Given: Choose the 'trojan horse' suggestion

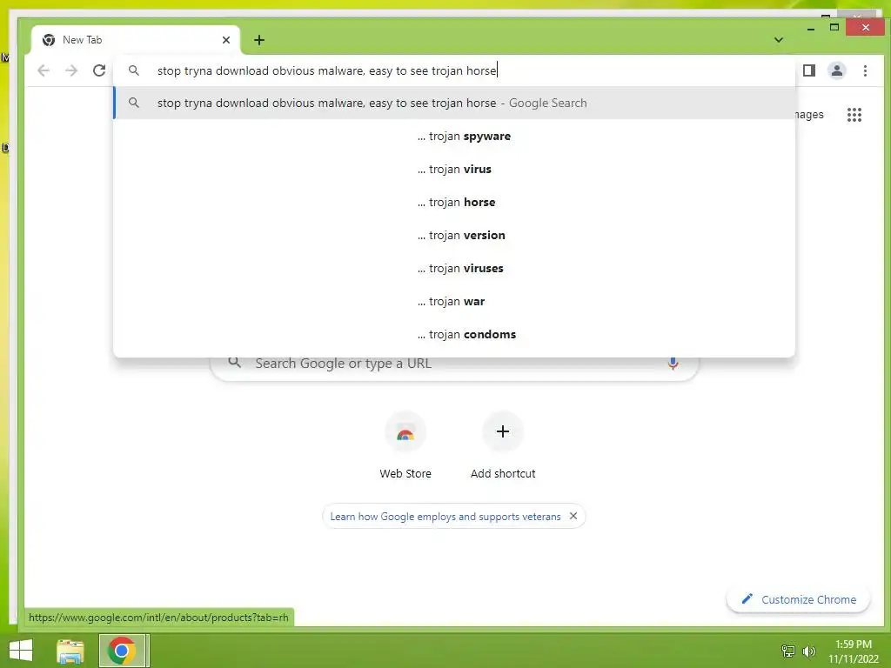Looking at the screenshot, I should [454, 202].
